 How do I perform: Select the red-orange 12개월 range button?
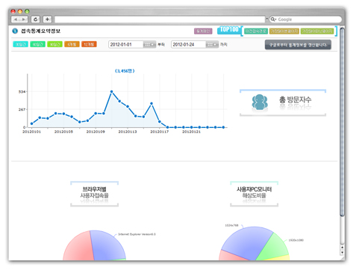(89, 44)
